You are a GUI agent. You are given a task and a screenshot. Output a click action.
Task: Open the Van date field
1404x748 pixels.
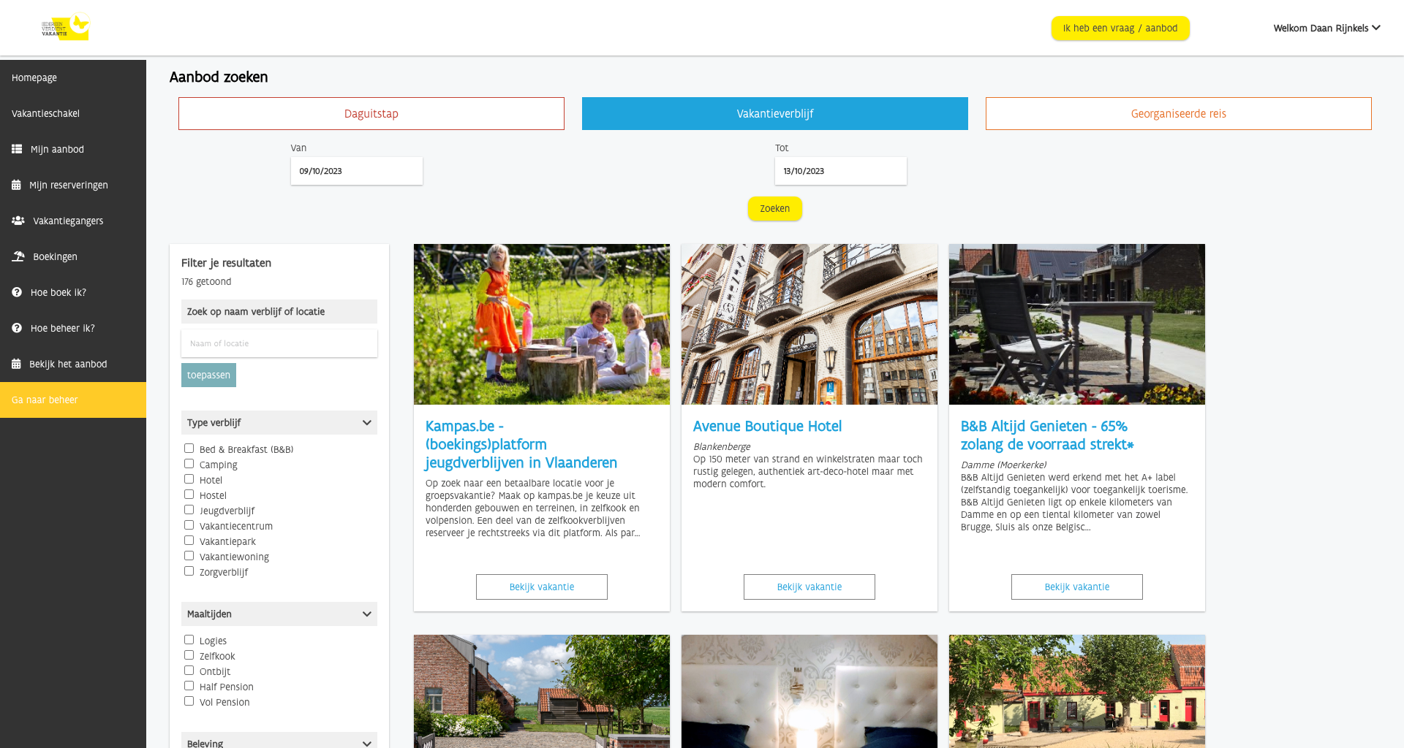(356, 171)
